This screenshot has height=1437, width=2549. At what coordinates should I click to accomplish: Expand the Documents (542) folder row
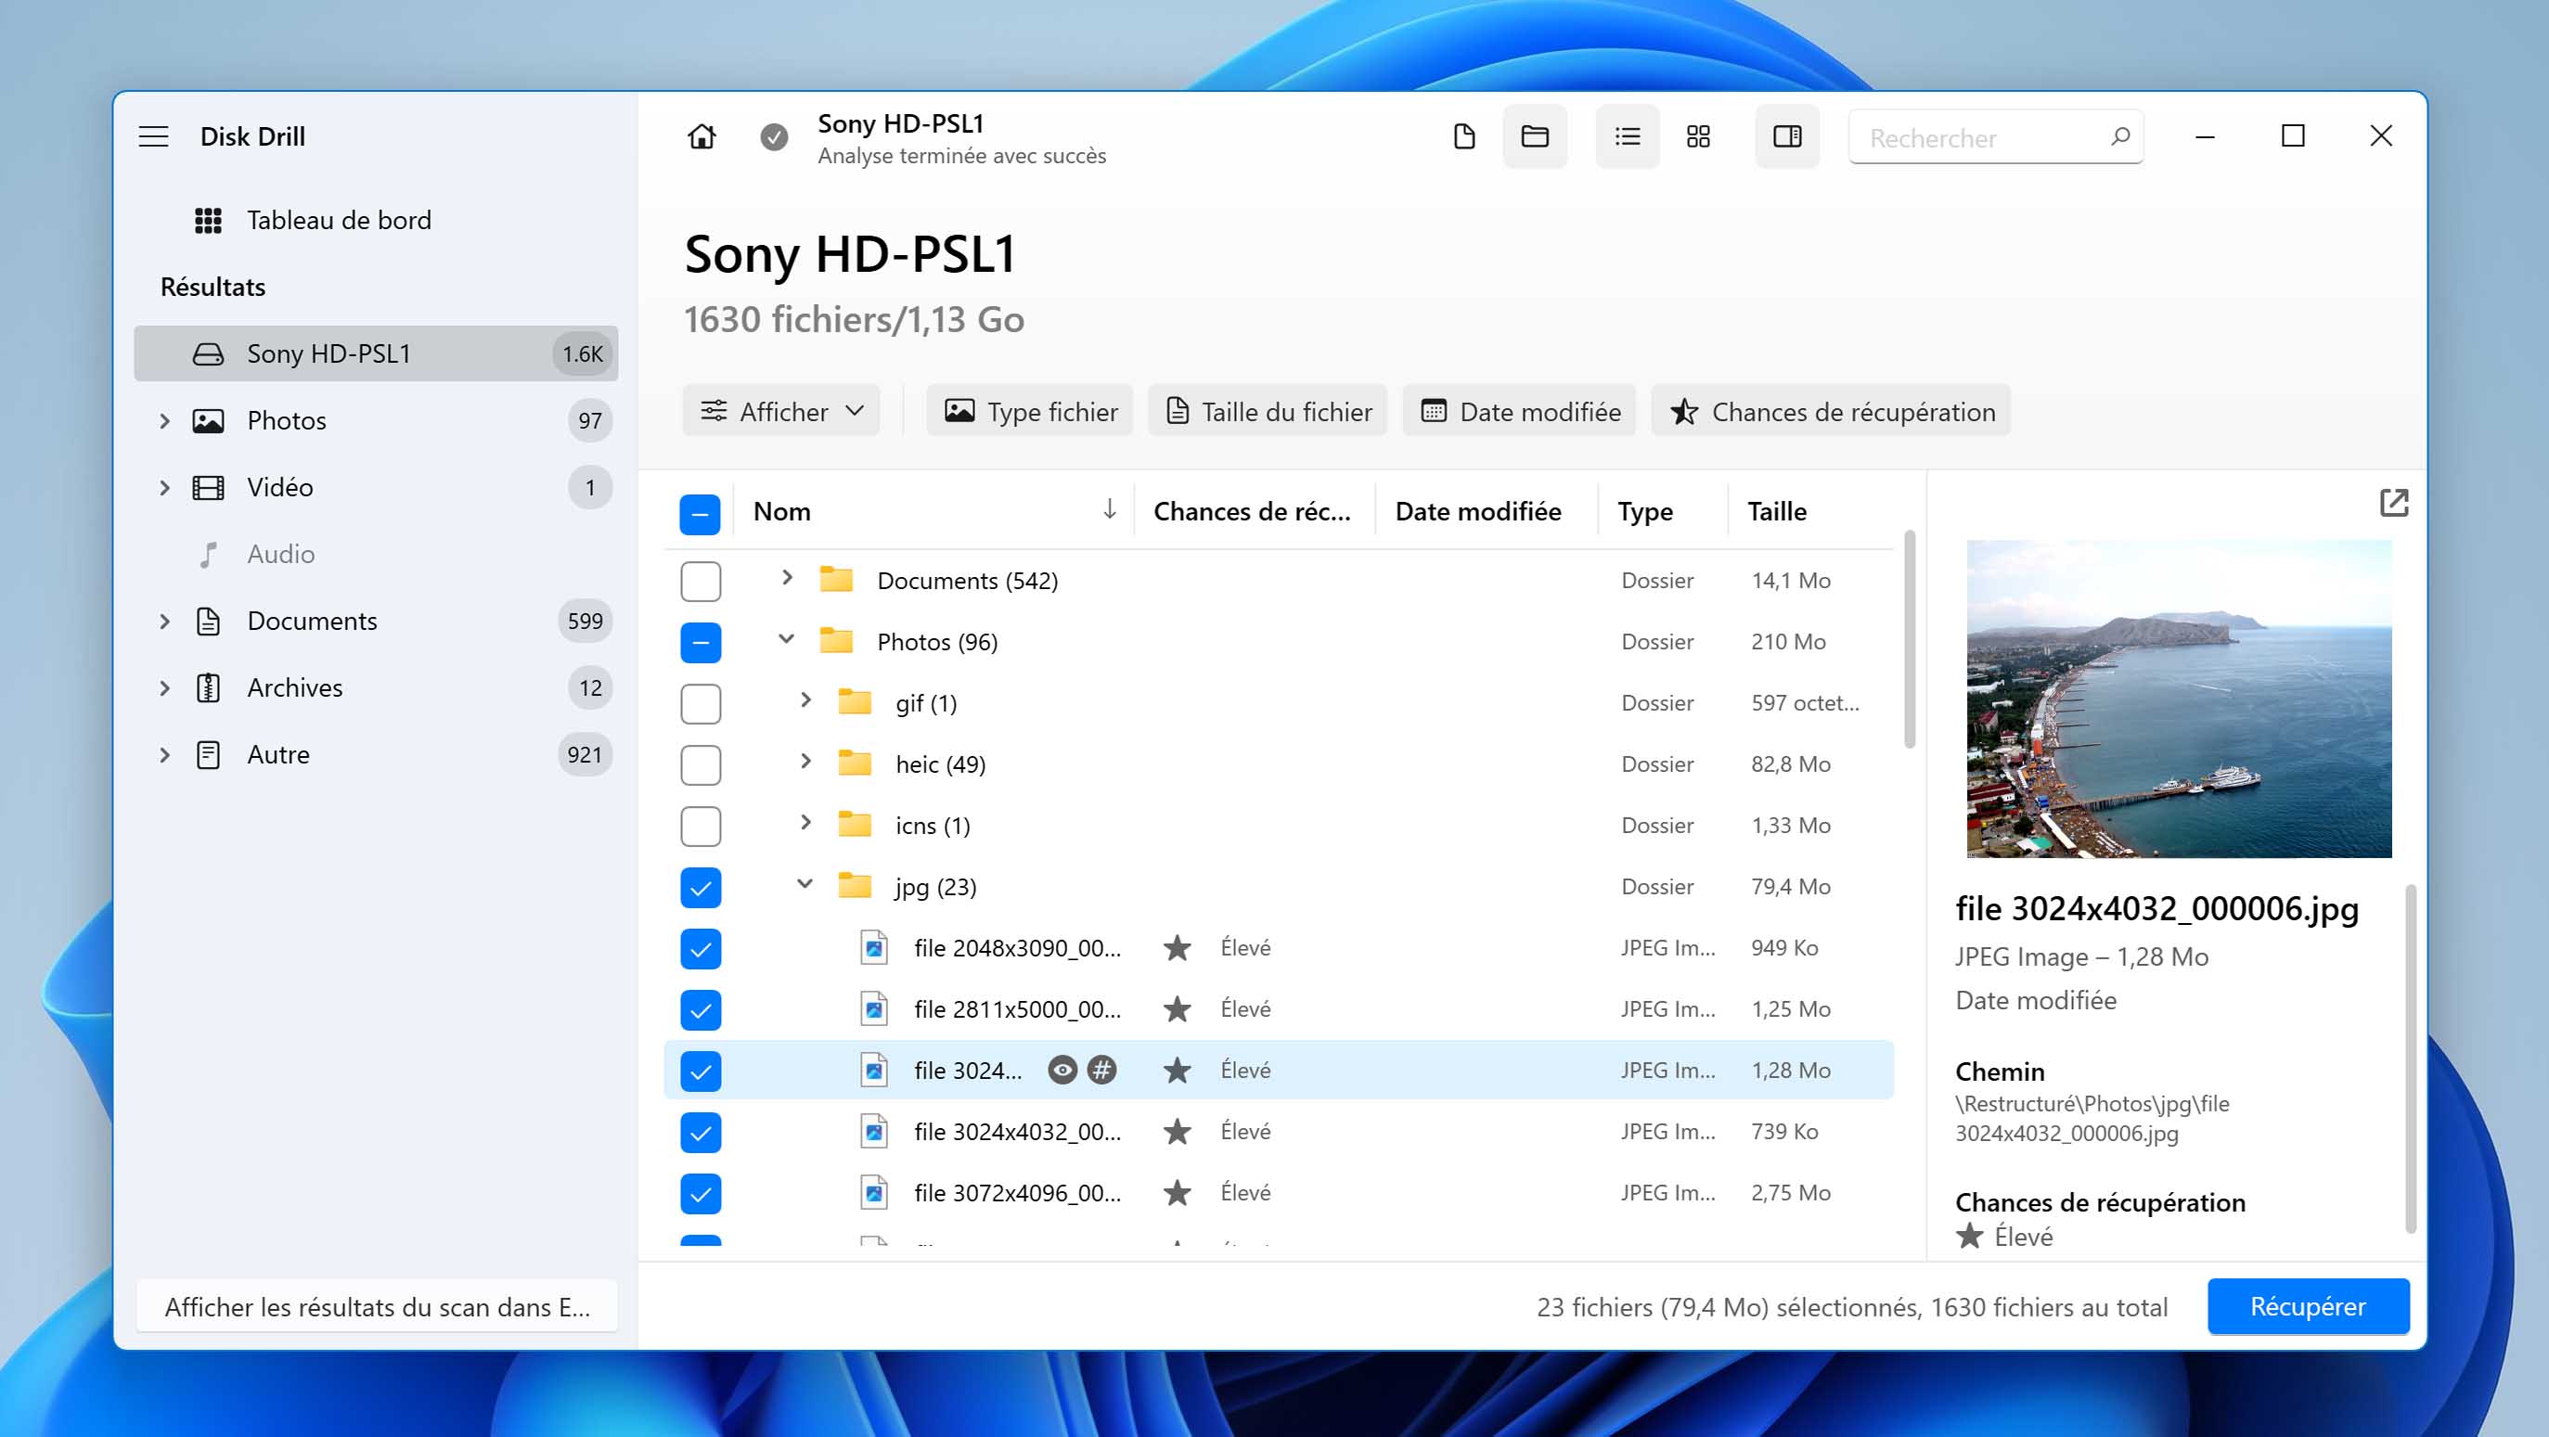(787, 578)
